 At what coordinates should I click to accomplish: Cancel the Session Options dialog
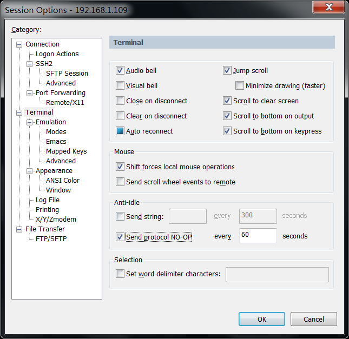tap(314, 319)
